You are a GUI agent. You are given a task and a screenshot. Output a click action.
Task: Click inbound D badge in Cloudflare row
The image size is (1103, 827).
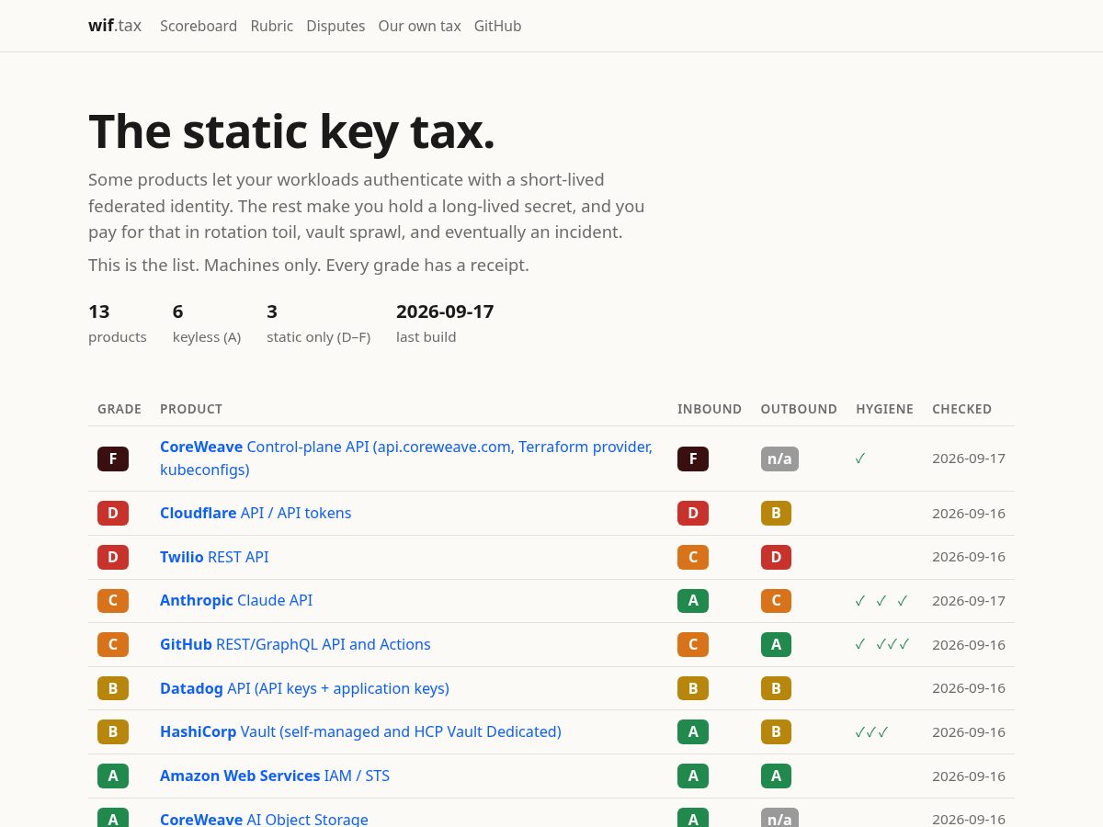point(693,513)
